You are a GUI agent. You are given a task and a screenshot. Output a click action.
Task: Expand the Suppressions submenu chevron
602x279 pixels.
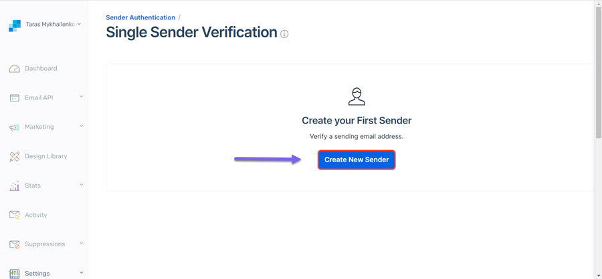point(82,243)
